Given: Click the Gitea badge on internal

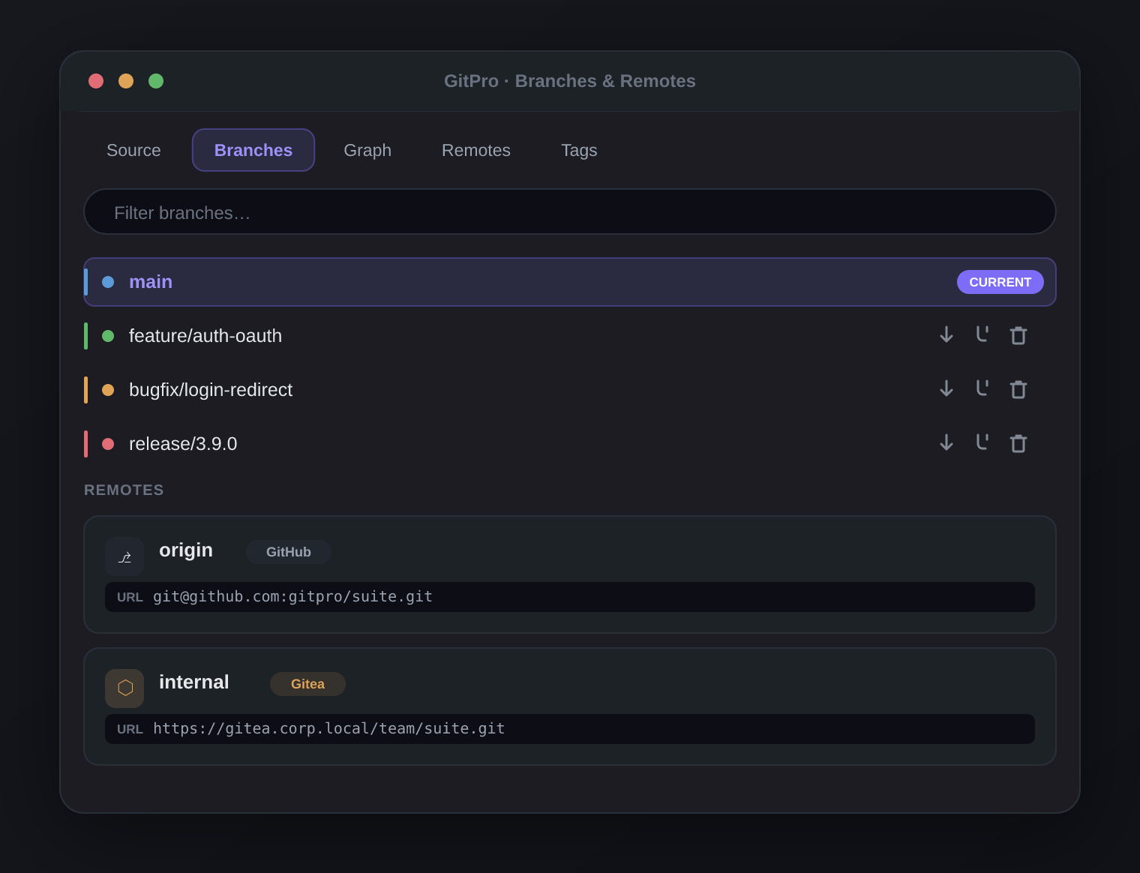Looking at the screenshot, I should point(307,684).
